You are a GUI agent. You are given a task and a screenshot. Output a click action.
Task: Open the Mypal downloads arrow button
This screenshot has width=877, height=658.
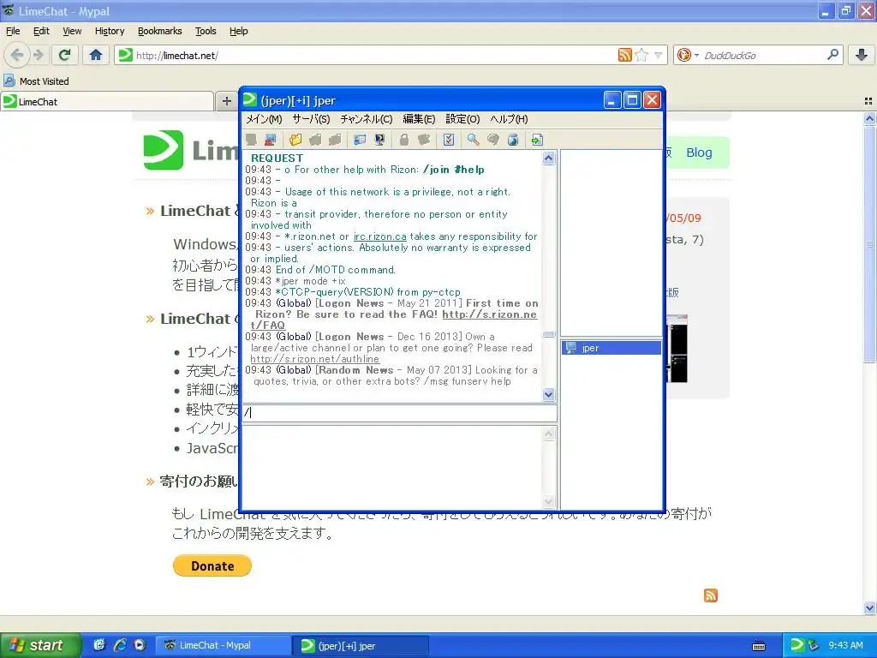pyautogui.click(x=862, y=55)
